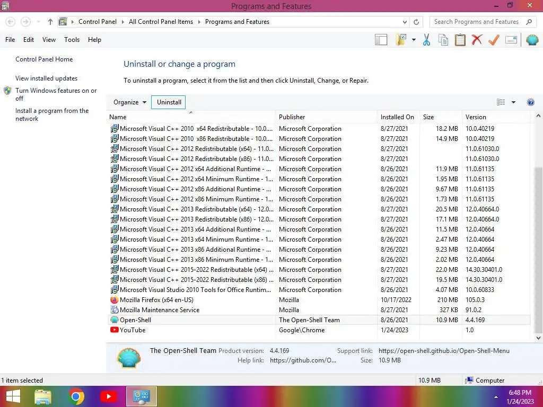Expand chevron after Control Panel breadcrumb

pyautogui.click(x=122, y=22)
